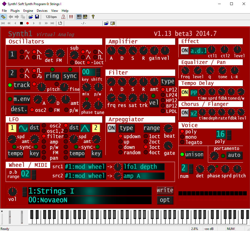The width and height of the screenshot is (250, 231).
Task: Toggle the virtual keyboard display icon
Action: pos(79,17)
